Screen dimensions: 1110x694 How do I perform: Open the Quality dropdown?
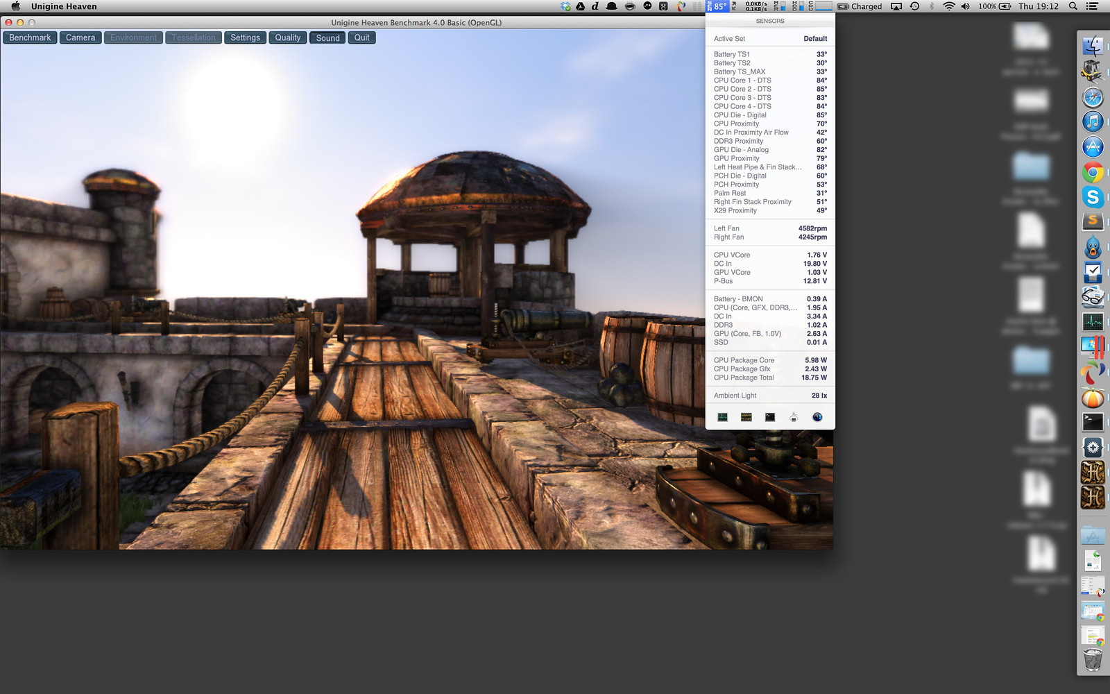pos(287,37)
